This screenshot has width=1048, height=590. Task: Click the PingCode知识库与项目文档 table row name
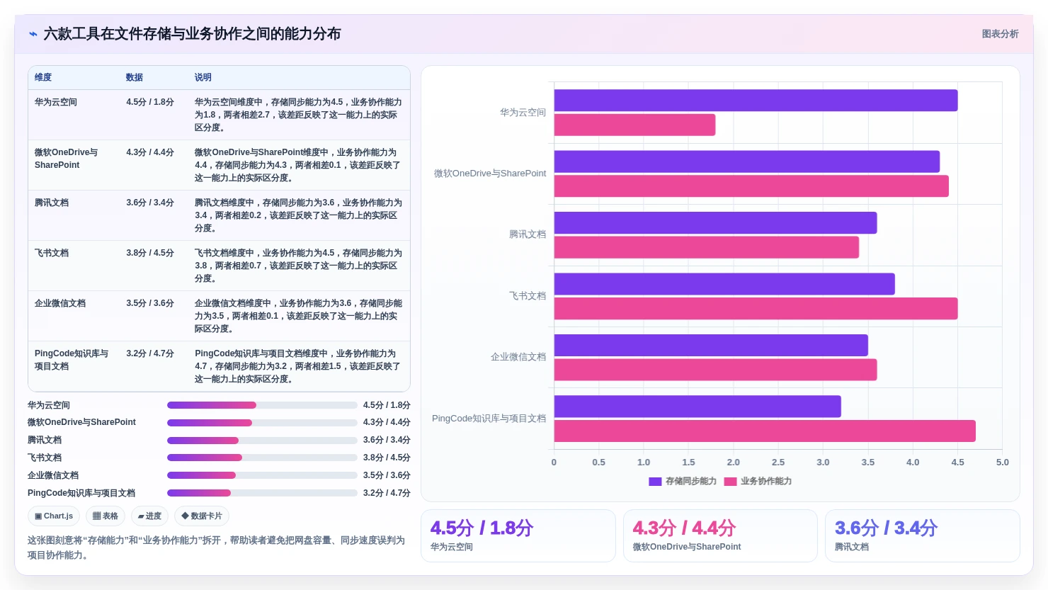[72, 360]
